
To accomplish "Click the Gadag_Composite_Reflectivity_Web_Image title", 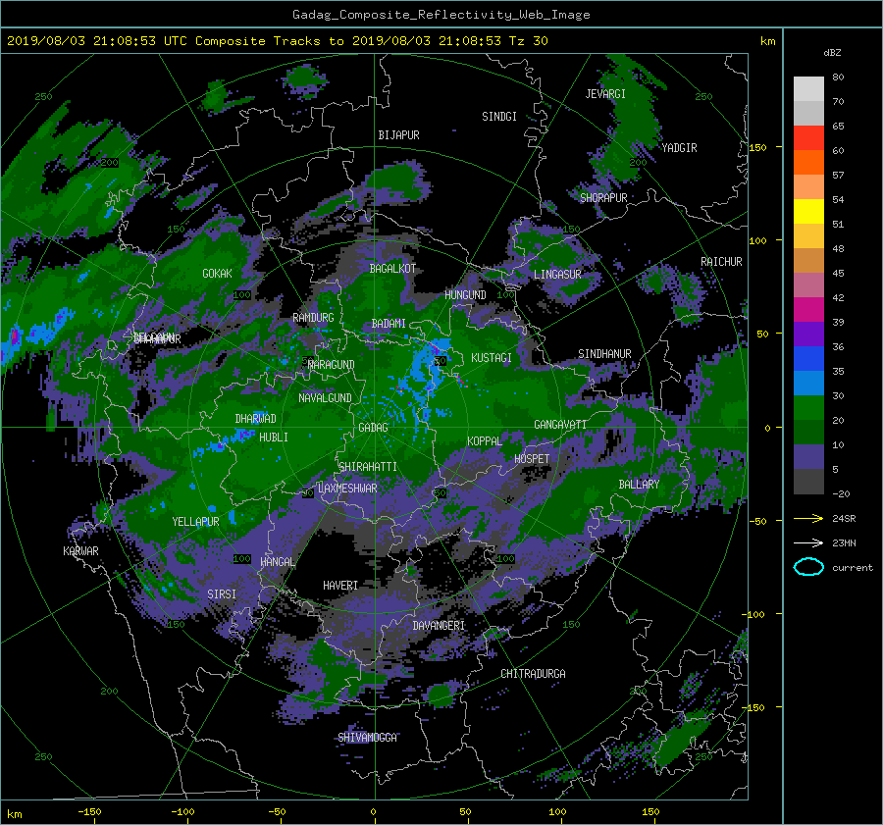I will tap(441, 15).
